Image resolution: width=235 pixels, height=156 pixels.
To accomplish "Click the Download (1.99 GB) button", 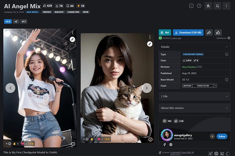I will pyautogui.click(x=188, y=33).
